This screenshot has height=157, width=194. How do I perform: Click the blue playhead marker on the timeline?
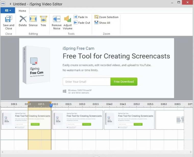pyautogui.click(x=51, y=105)
